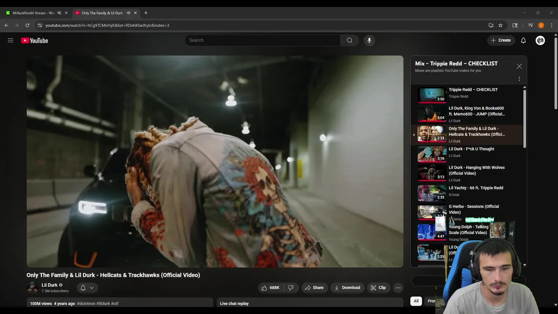Click the Download button

click(347, 287)
